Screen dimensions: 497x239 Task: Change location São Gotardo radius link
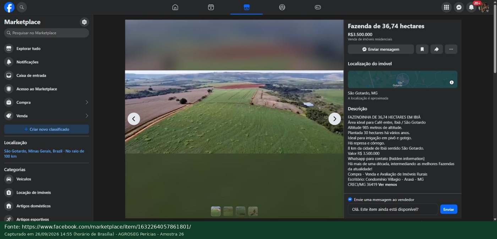point(44,154)
